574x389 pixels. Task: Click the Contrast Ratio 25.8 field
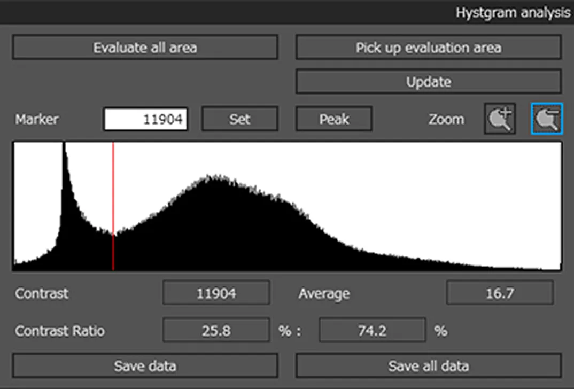tap(216, 331)
